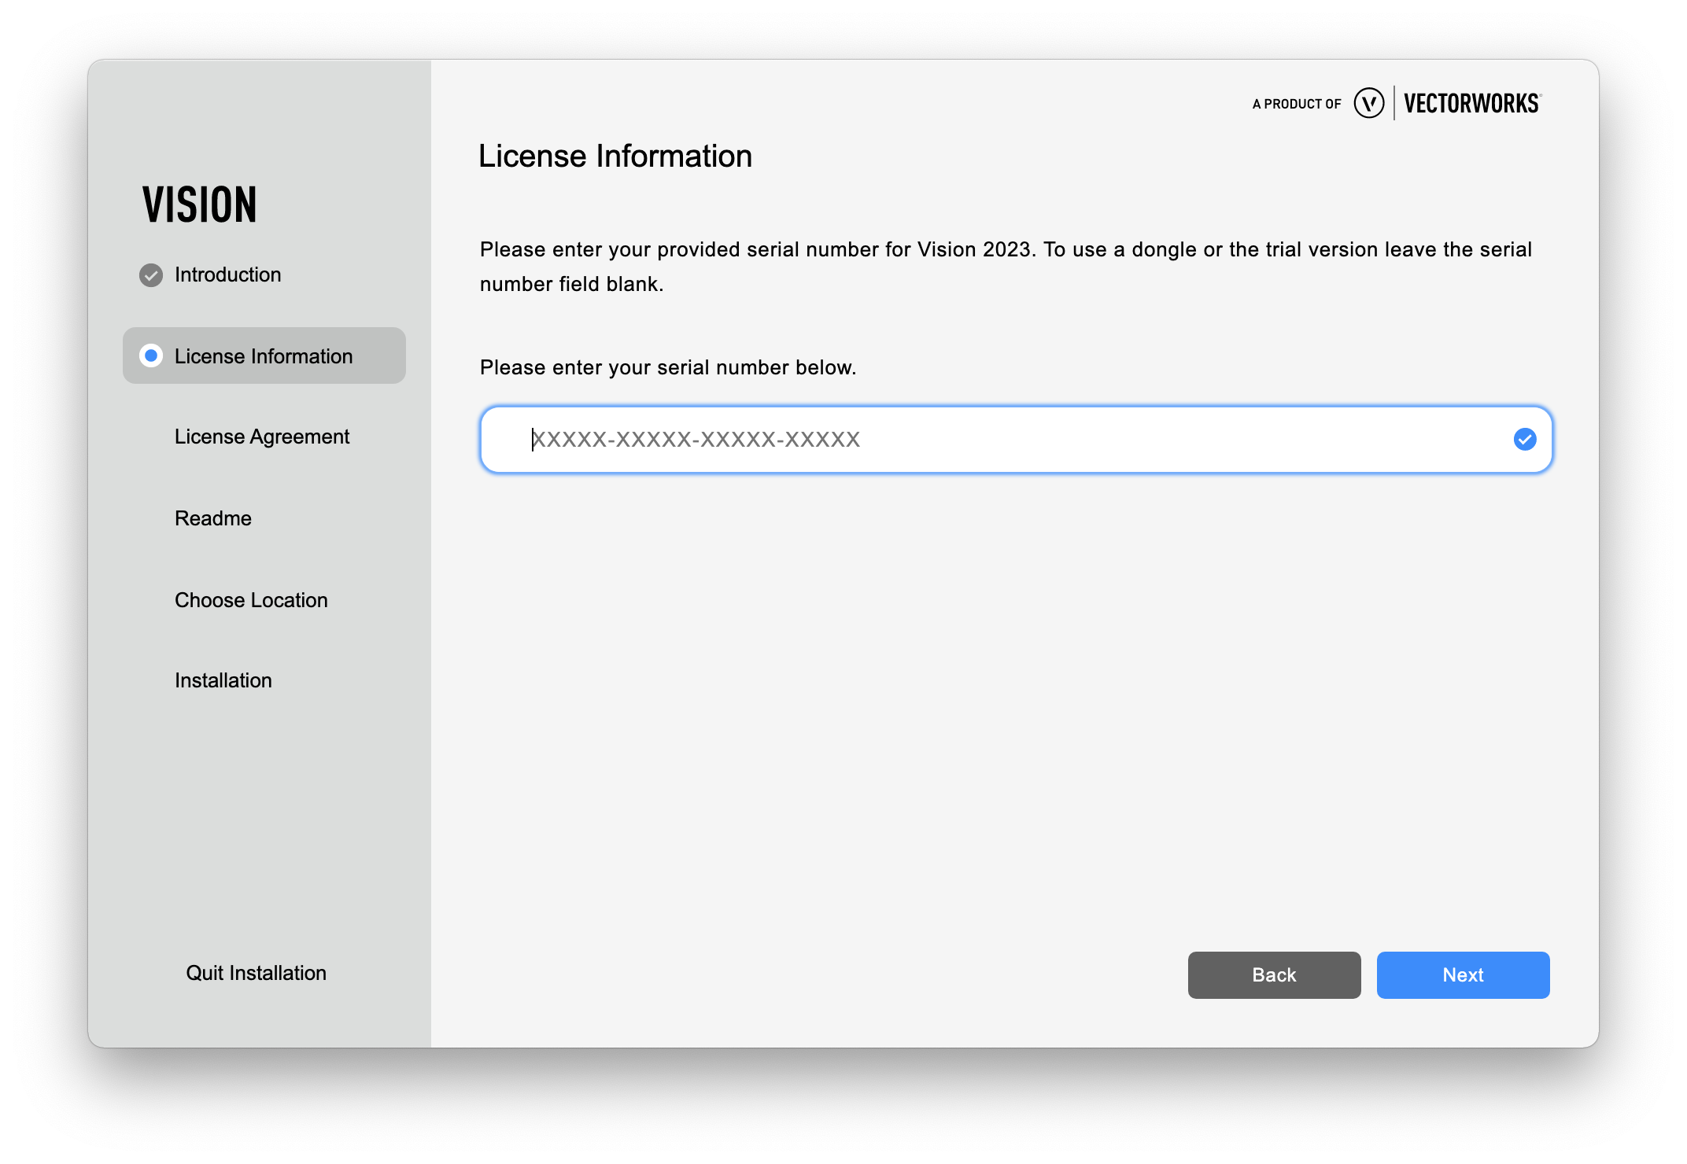Click the Introduction completed checkmark icon
Image resolution: width=1687 pixels, height=1164 pixels.
pyautogui.click(x=151, y=275)
